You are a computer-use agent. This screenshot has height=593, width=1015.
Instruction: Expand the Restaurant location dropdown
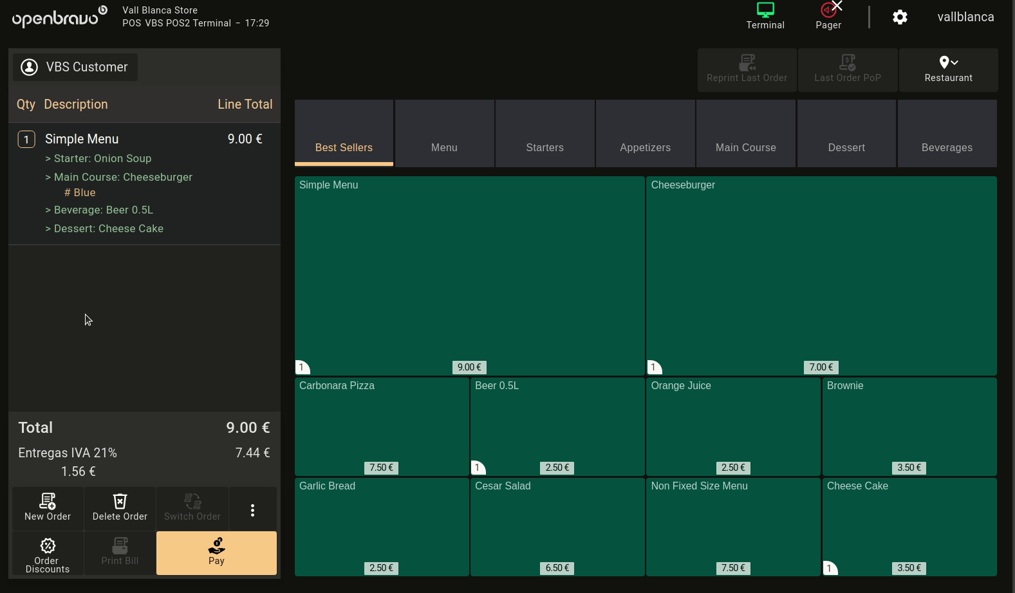tap(948, 69)
